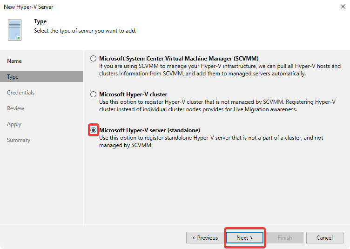
Task: Click the standalone server description text
Action: (x=211, y=141)
